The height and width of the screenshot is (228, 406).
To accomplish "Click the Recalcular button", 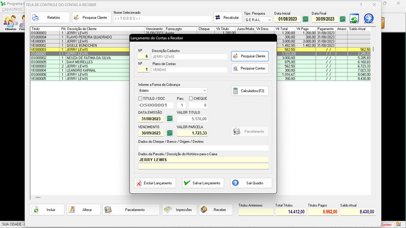I will [x=227, y=18].
